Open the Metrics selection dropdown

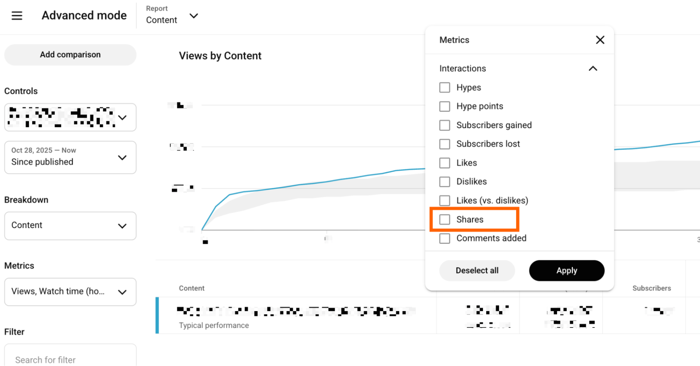click(70, 291)
